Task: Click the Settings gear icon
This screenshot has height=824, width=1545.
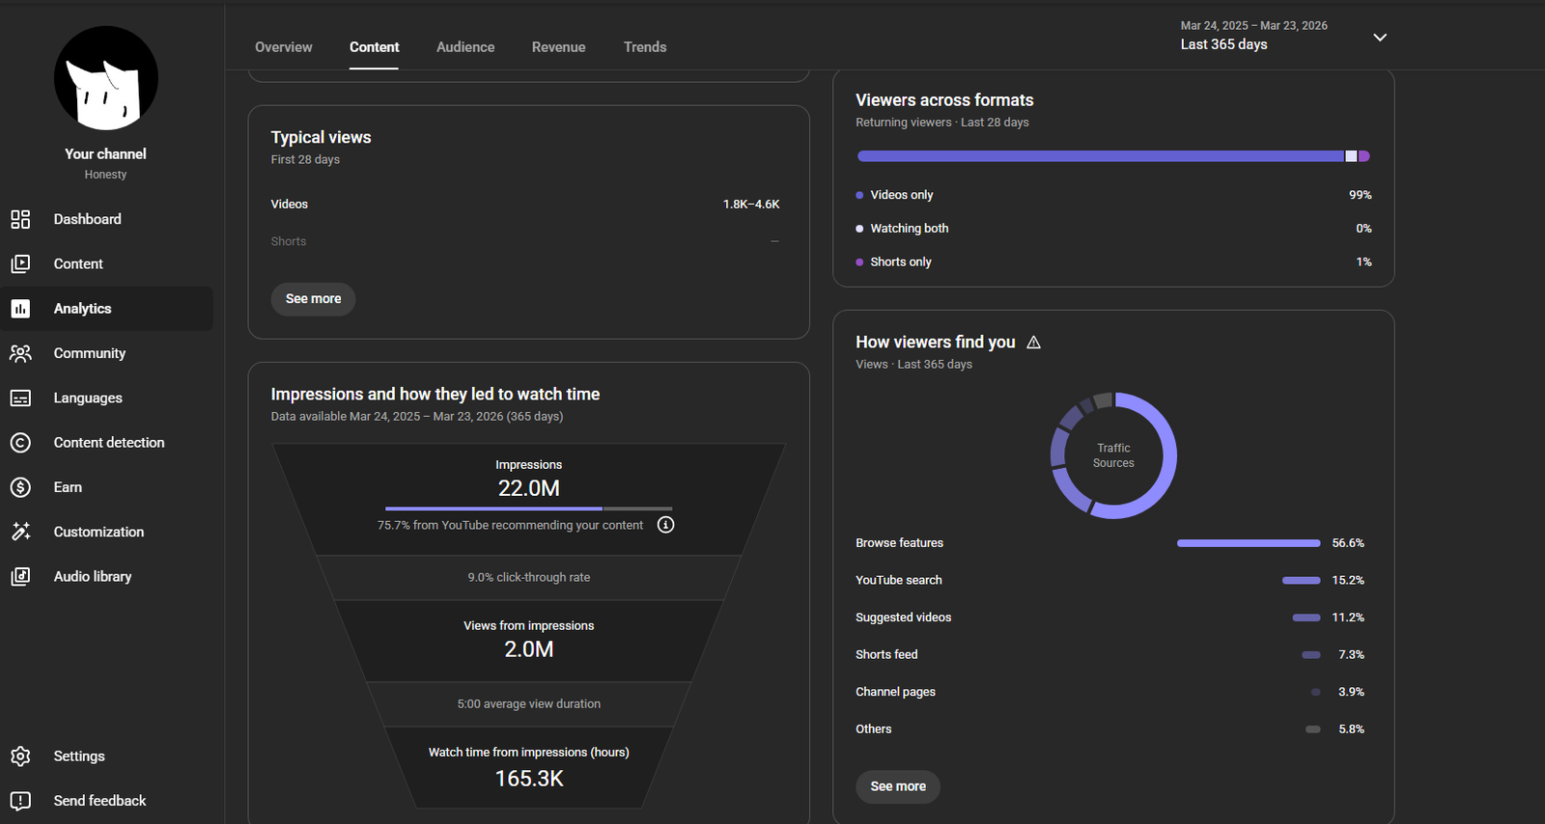Action: point(20,756)
